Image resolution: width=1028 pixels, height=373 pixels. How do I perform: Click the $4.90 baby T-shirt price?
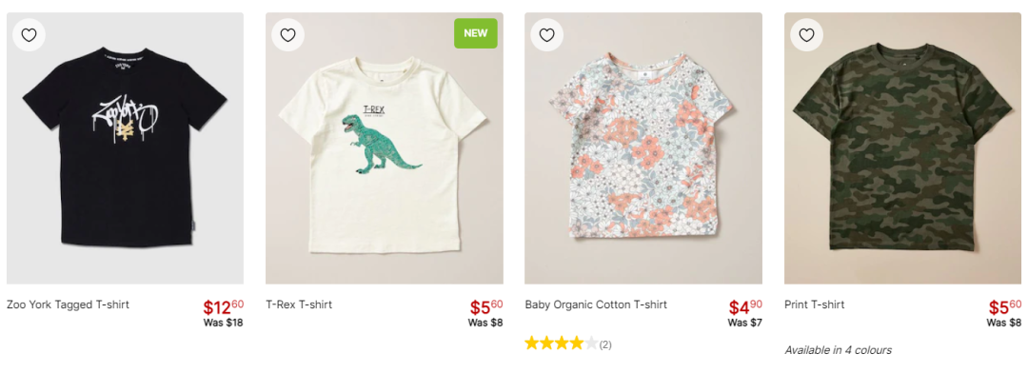745,306
